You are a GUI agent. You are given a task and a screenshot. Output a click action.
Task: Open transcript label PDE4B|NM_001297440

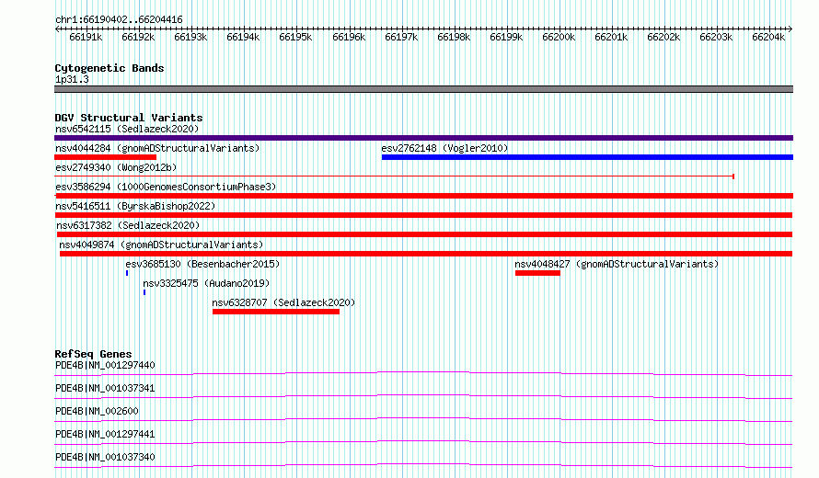pos(105,365)
